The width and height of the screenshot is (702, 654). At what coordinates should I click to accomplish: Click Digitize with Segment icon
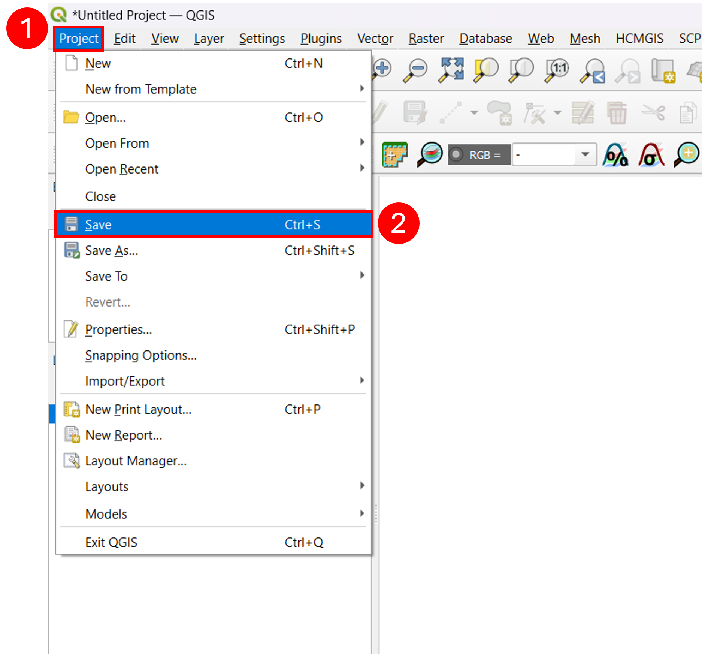tap(451, 112)
